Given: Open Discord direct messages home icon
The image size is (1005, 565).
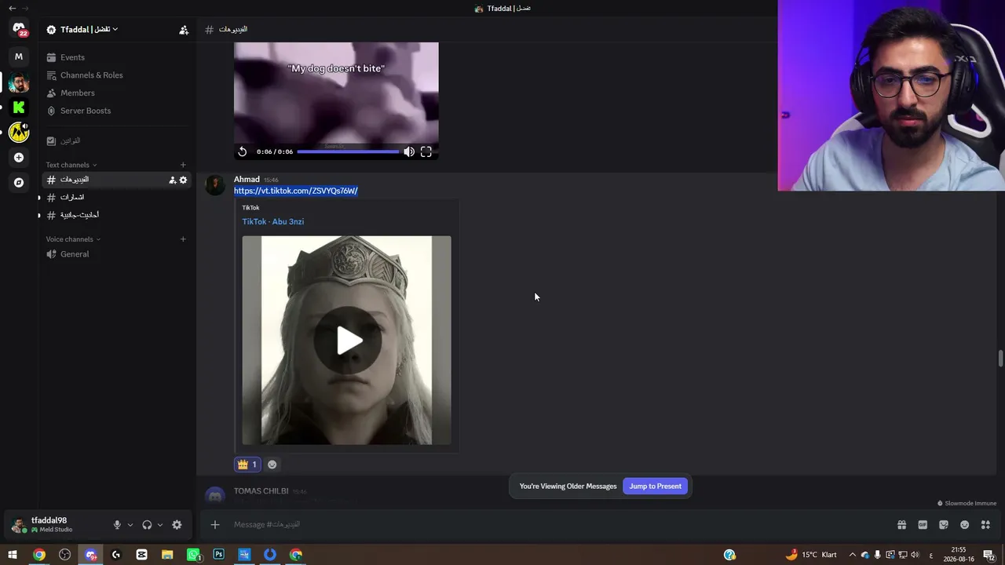Looking at the screenshot, I should click(x=19, y=29).
